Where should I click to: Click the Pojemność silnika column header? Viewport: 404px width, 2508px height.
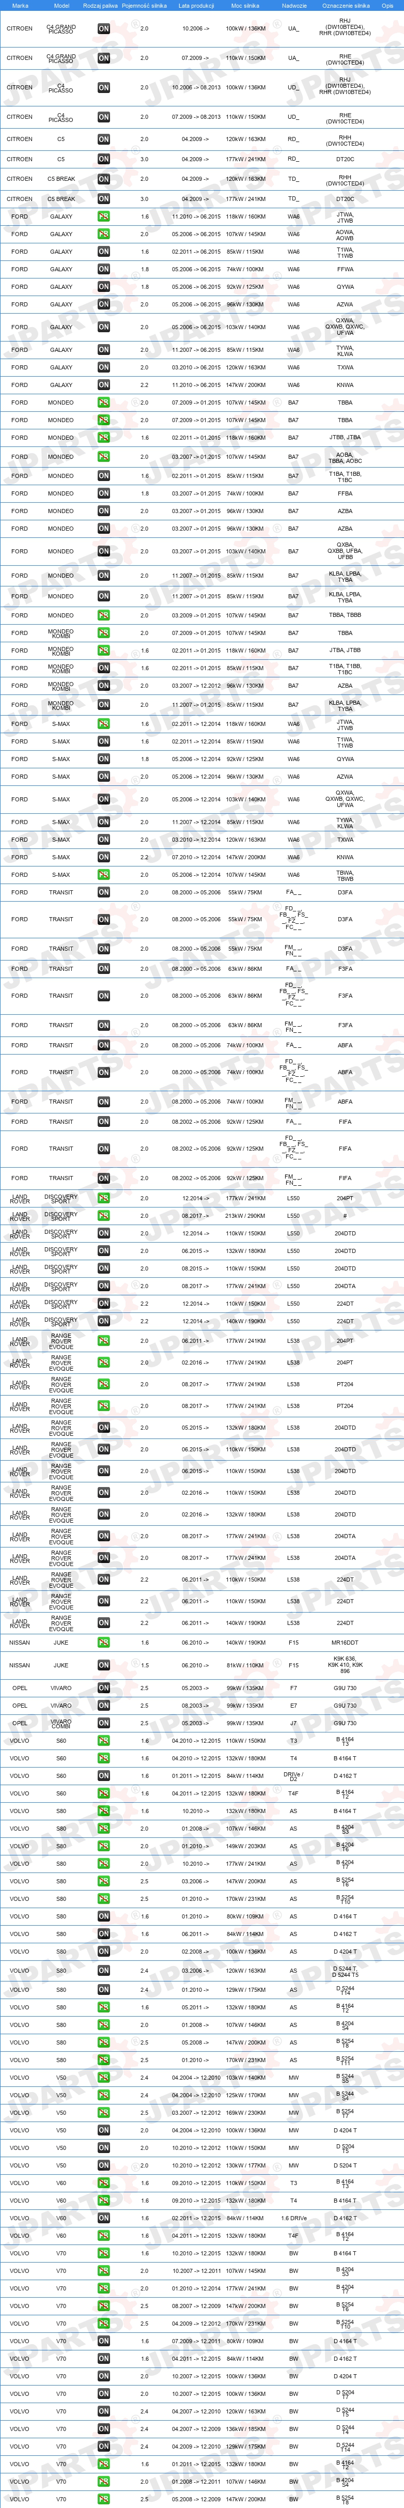pyautogui.click(x=144, y=6)
